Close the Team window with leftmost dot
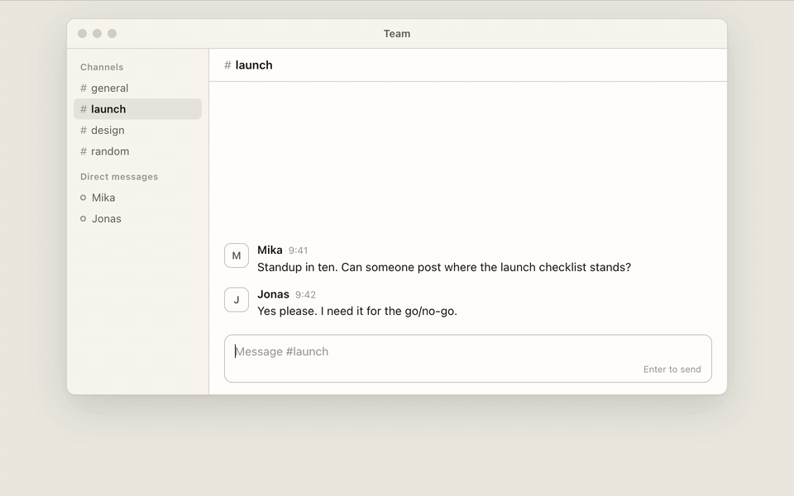Screen dimensions: 794x496 (x=82, y=33)
